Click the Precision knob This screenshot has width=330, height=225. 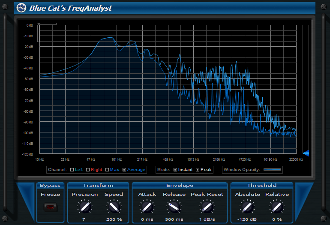pyautogui.click(x=84, y=207)
